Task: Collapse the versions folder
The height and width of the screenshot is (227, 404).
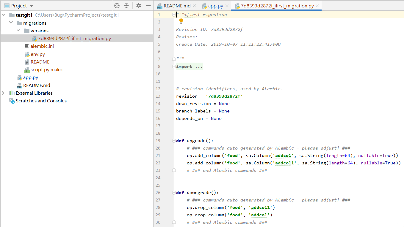Action: click(18, 31)
